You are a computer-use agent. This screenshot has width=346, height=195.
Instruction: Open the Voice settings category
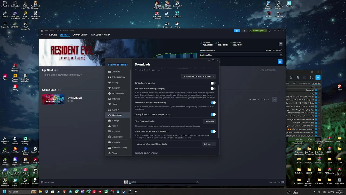[x=117, y=153]
